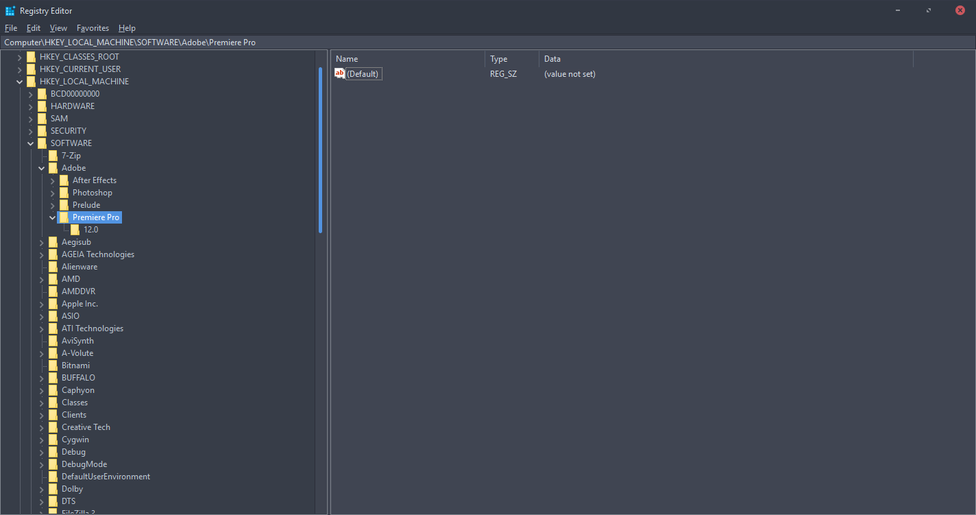
Task: Click the After Effects folder icon
Action: coord(64,180)
